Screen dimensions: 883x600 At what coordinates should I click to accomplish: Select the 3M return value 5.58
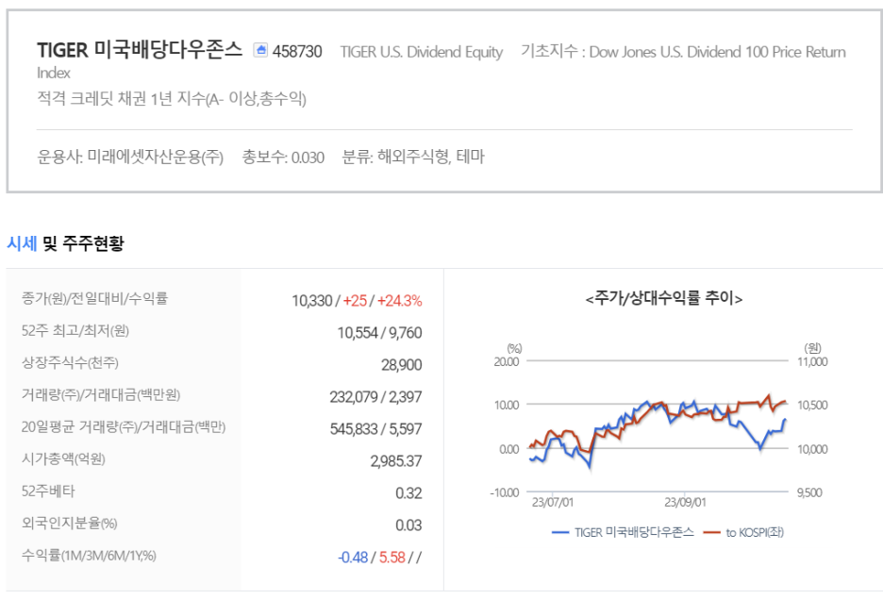click(x=392, y=558)
